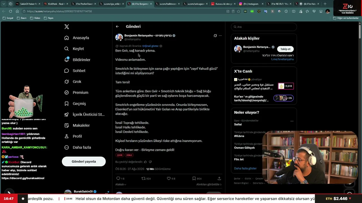Open the Kur'an'ın gölgesinde live space
The width and height of the screenshot is (362, 203).
[264, 98]
